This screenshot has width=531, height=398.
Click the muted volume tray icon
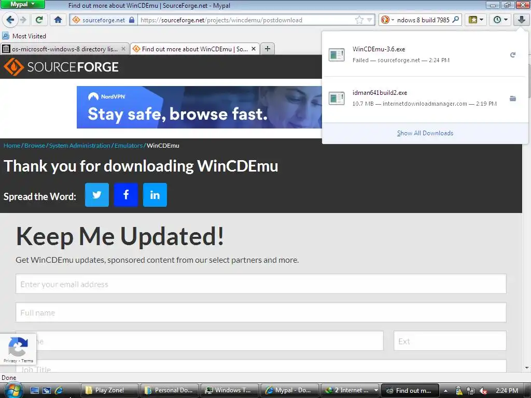(x=483, y=391)
